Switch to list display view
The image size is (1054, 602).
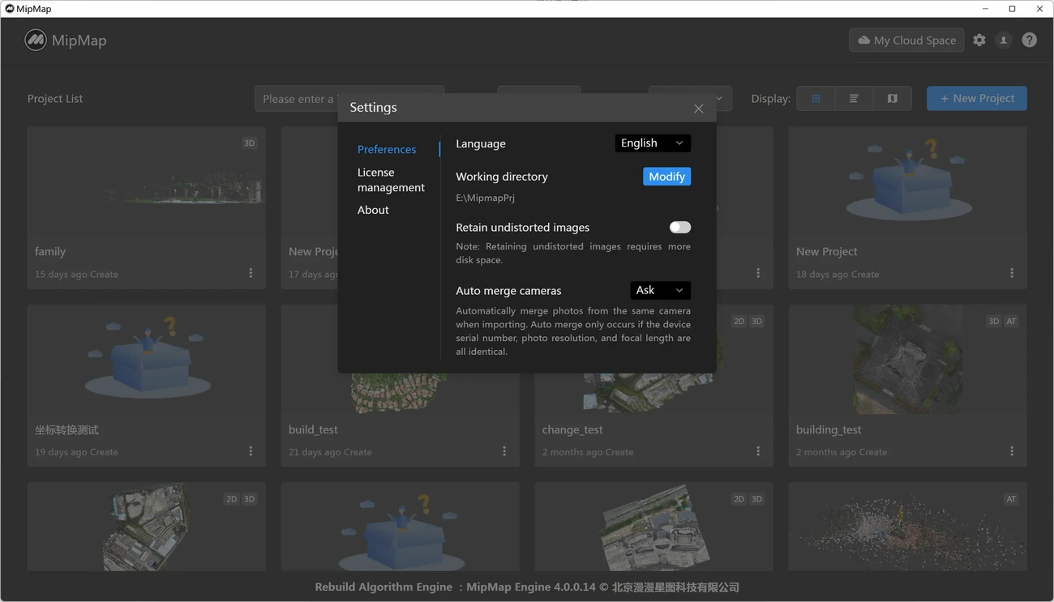pos(854,98)
